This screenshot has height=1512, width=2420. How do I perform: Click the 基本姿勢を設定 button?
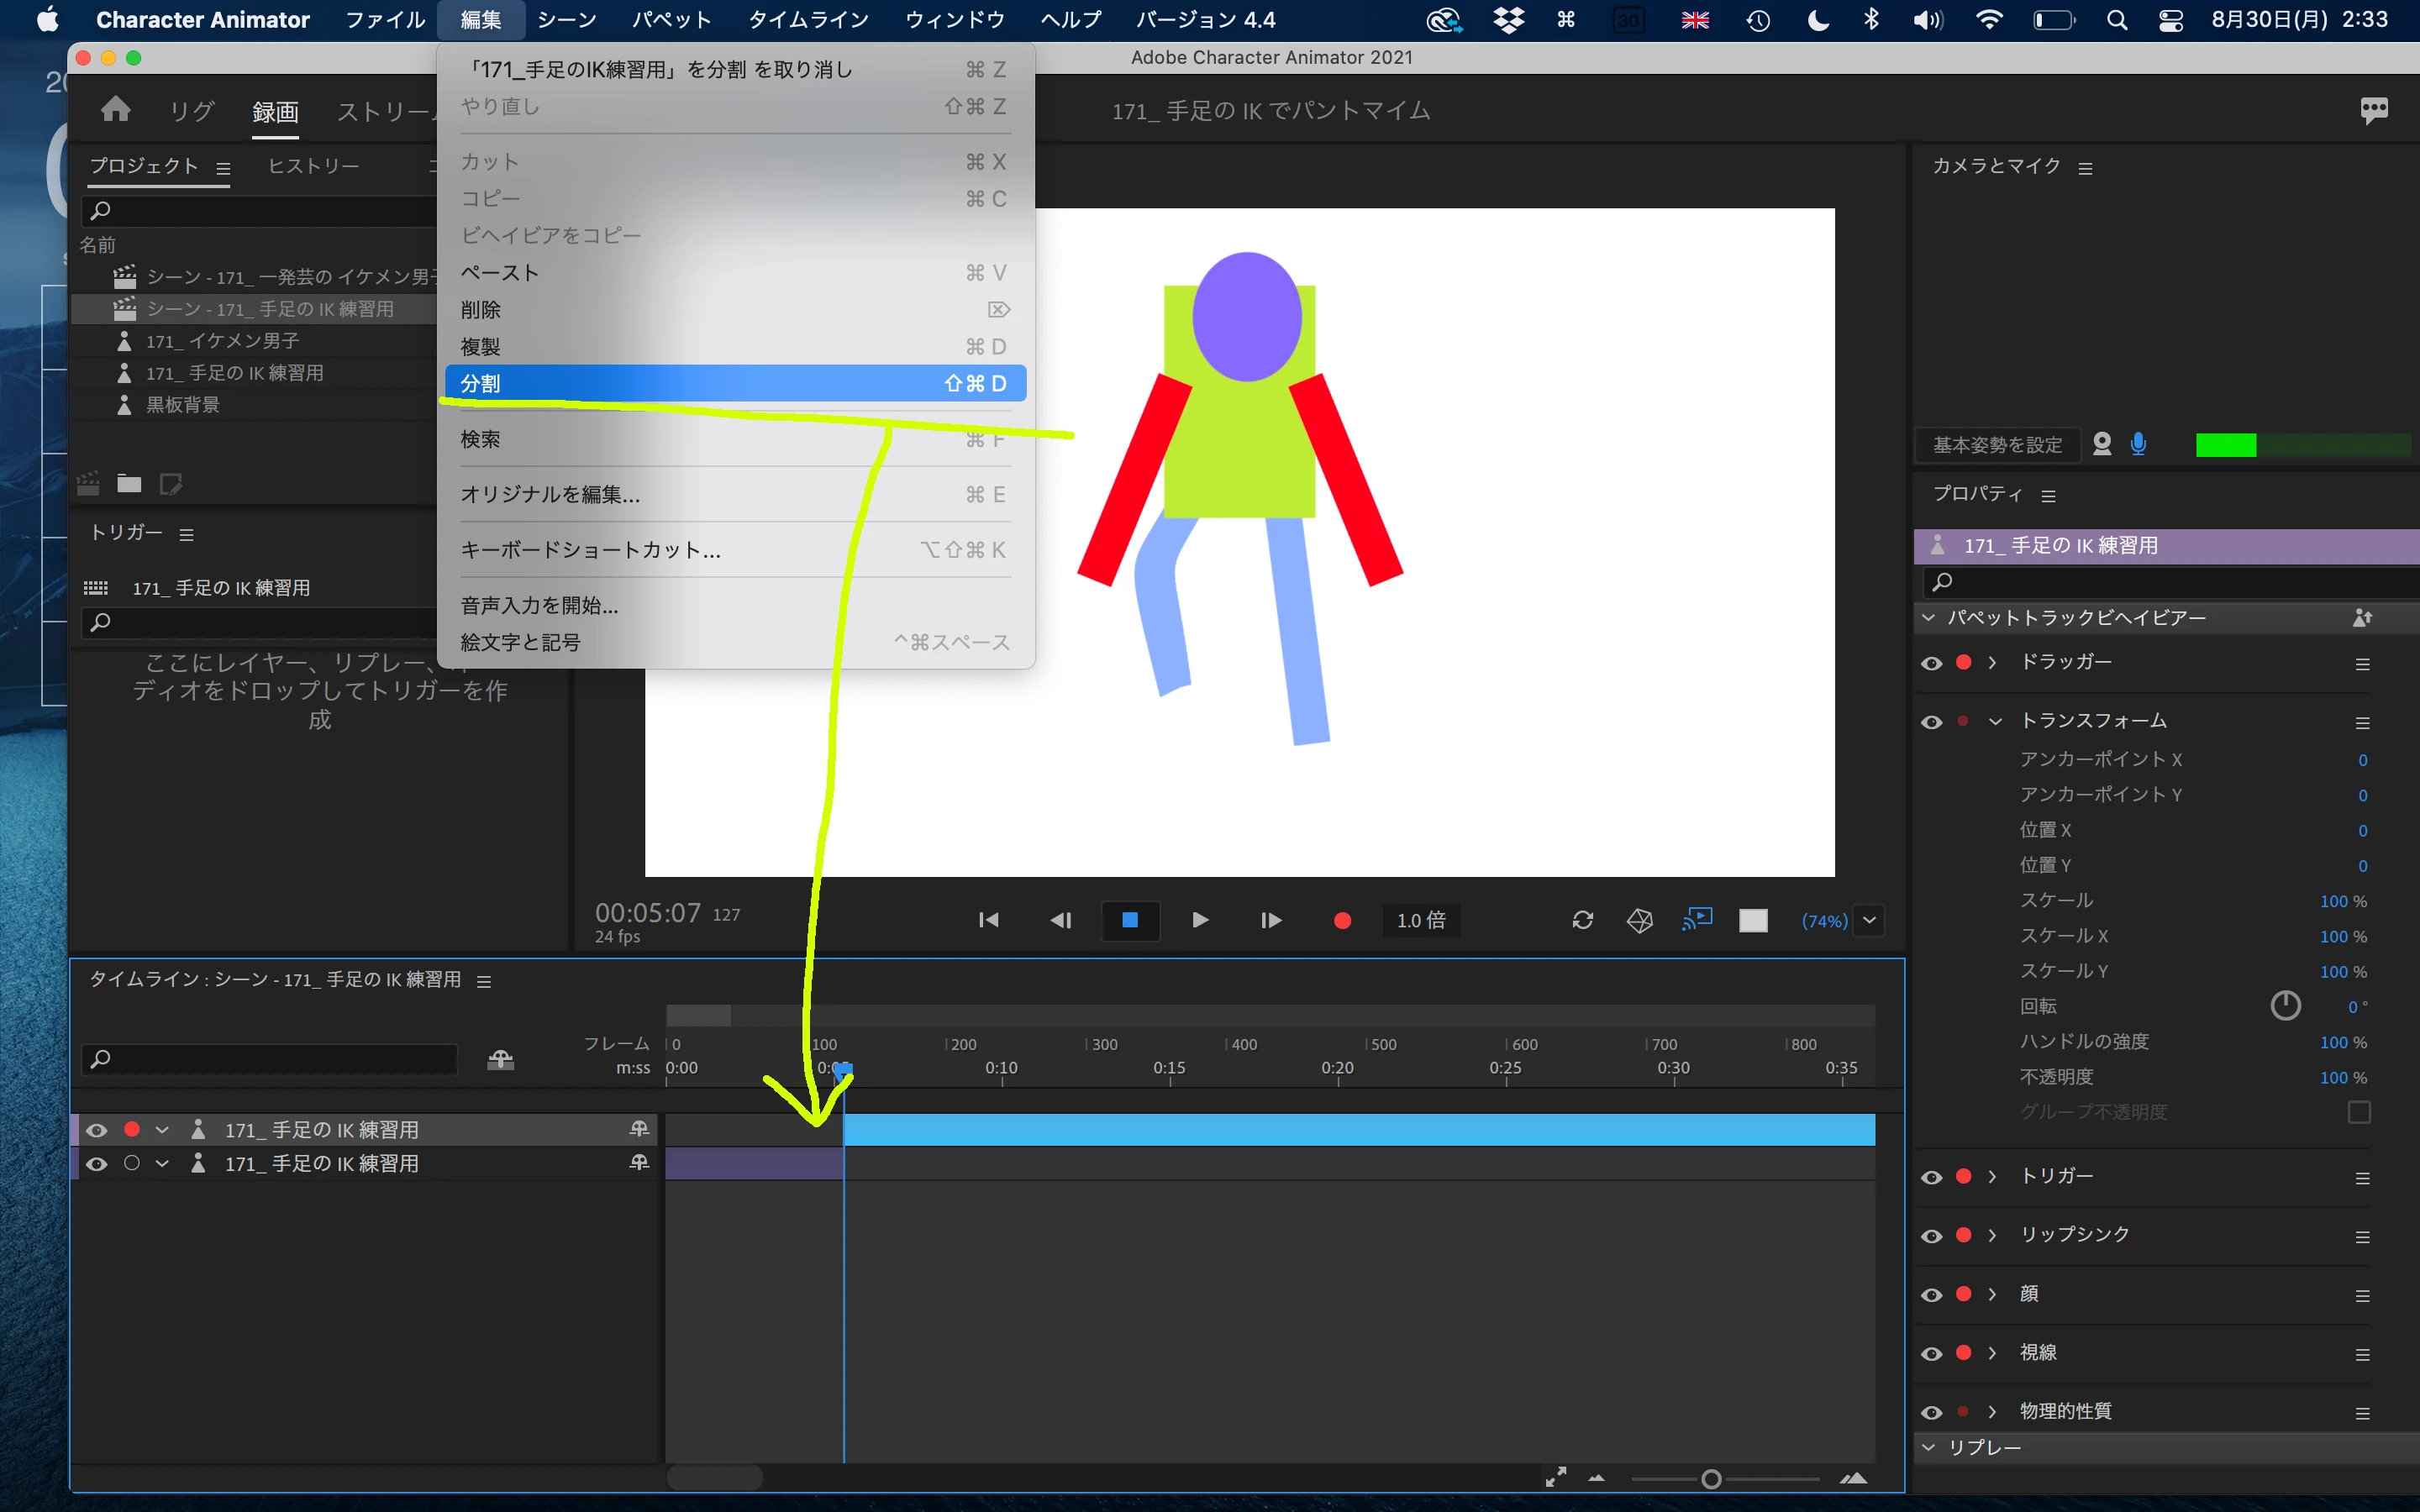1997,445
